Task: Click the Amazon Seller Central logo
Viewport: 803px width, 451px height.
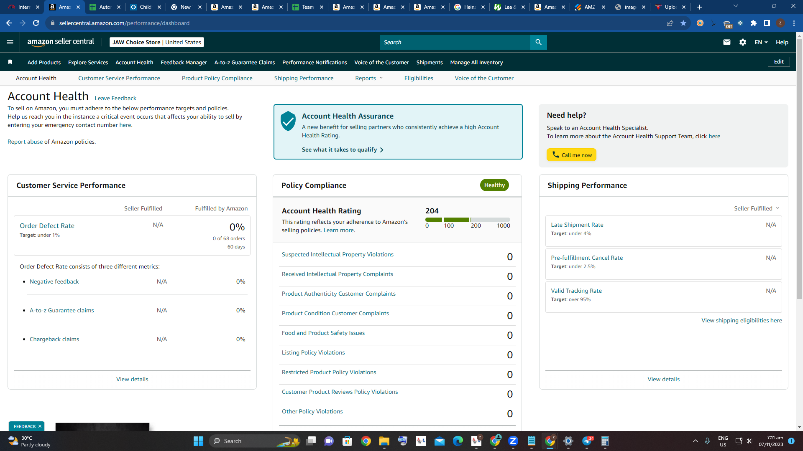Action: (61, 42)
